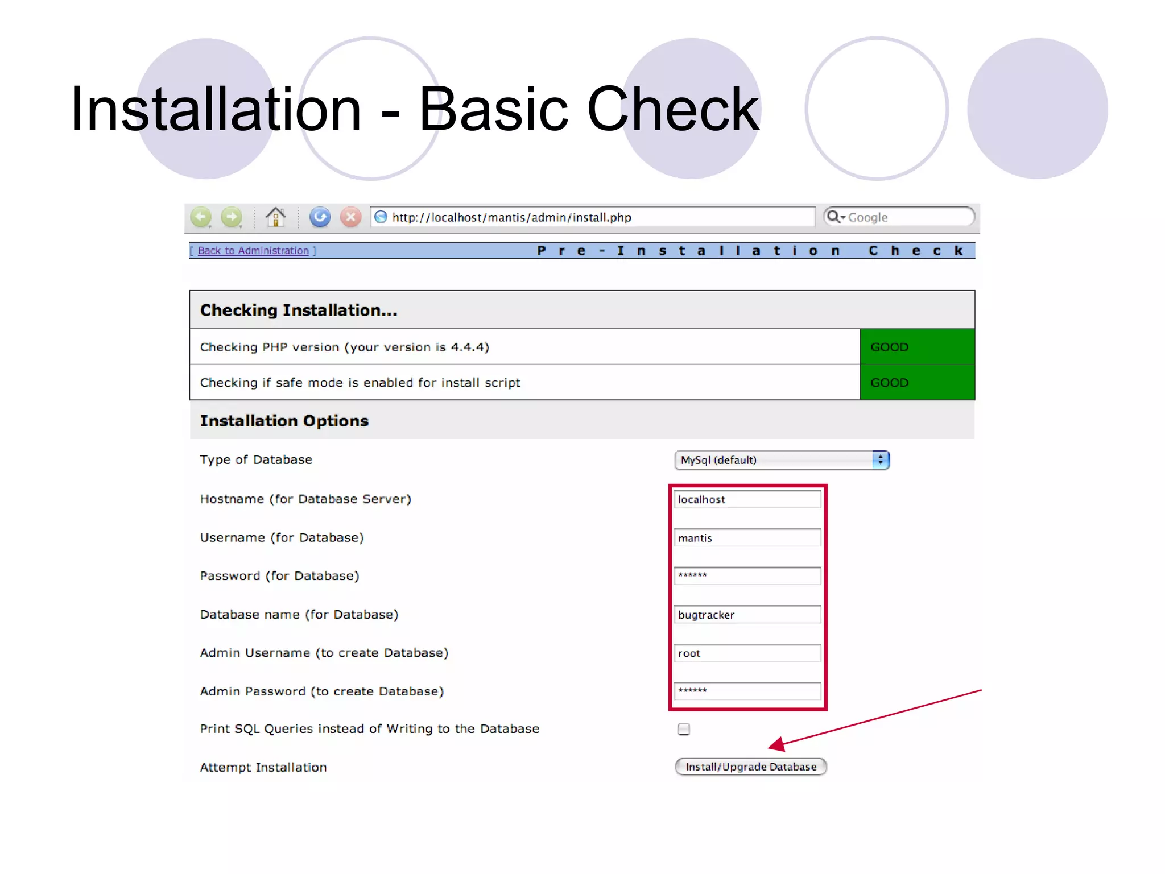Focus the Username field containing mantis
The width and height of the screenshot is (1165, 874).
[747, 538]
